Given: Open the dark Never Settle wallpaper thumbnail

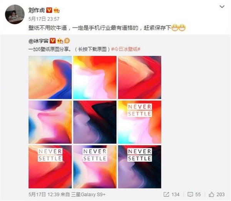Looking at the screenshot, I should pyautogui.click(x=140, y=167).
